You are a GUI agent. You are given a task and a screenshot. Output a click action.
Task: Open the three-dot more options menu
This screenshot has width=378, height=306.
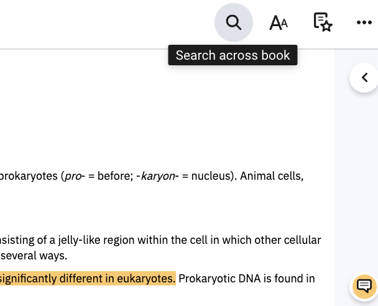pos(364,22)
